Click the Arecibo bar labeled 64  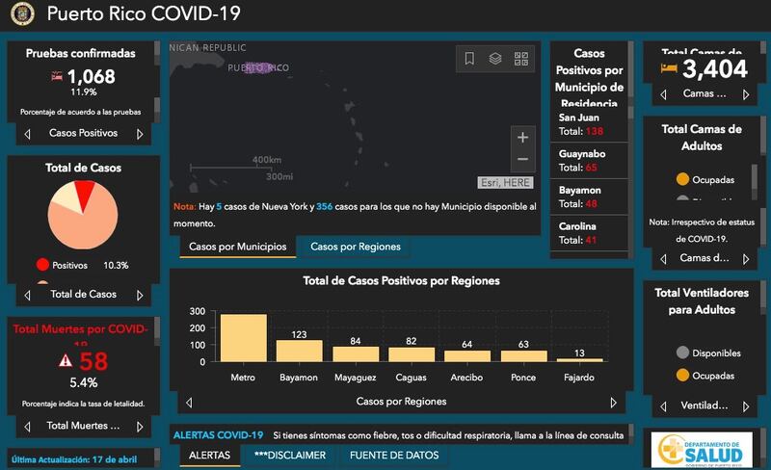(x=467, y=356)
